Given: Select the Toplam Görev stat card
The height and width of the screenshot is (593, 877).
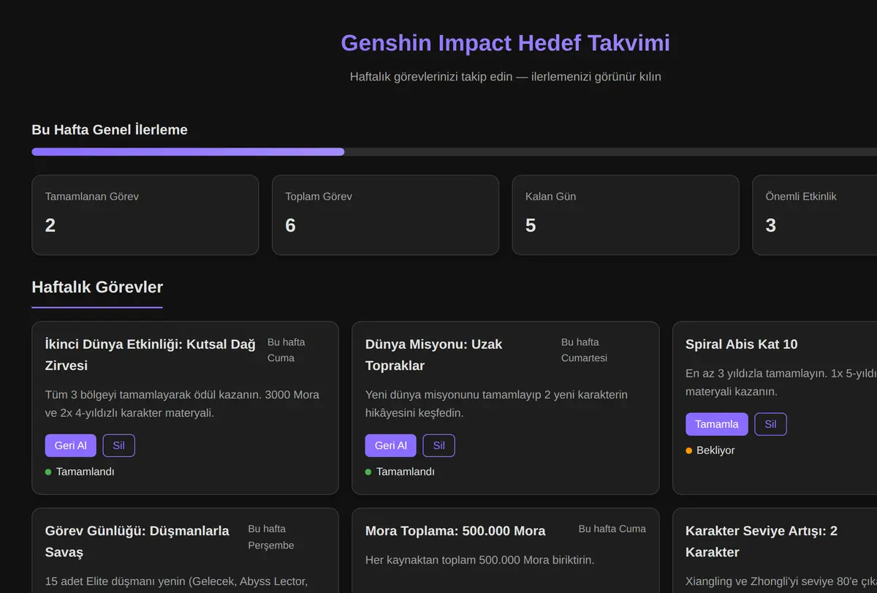Looking at the screenshot, I should tap(385, 215).
